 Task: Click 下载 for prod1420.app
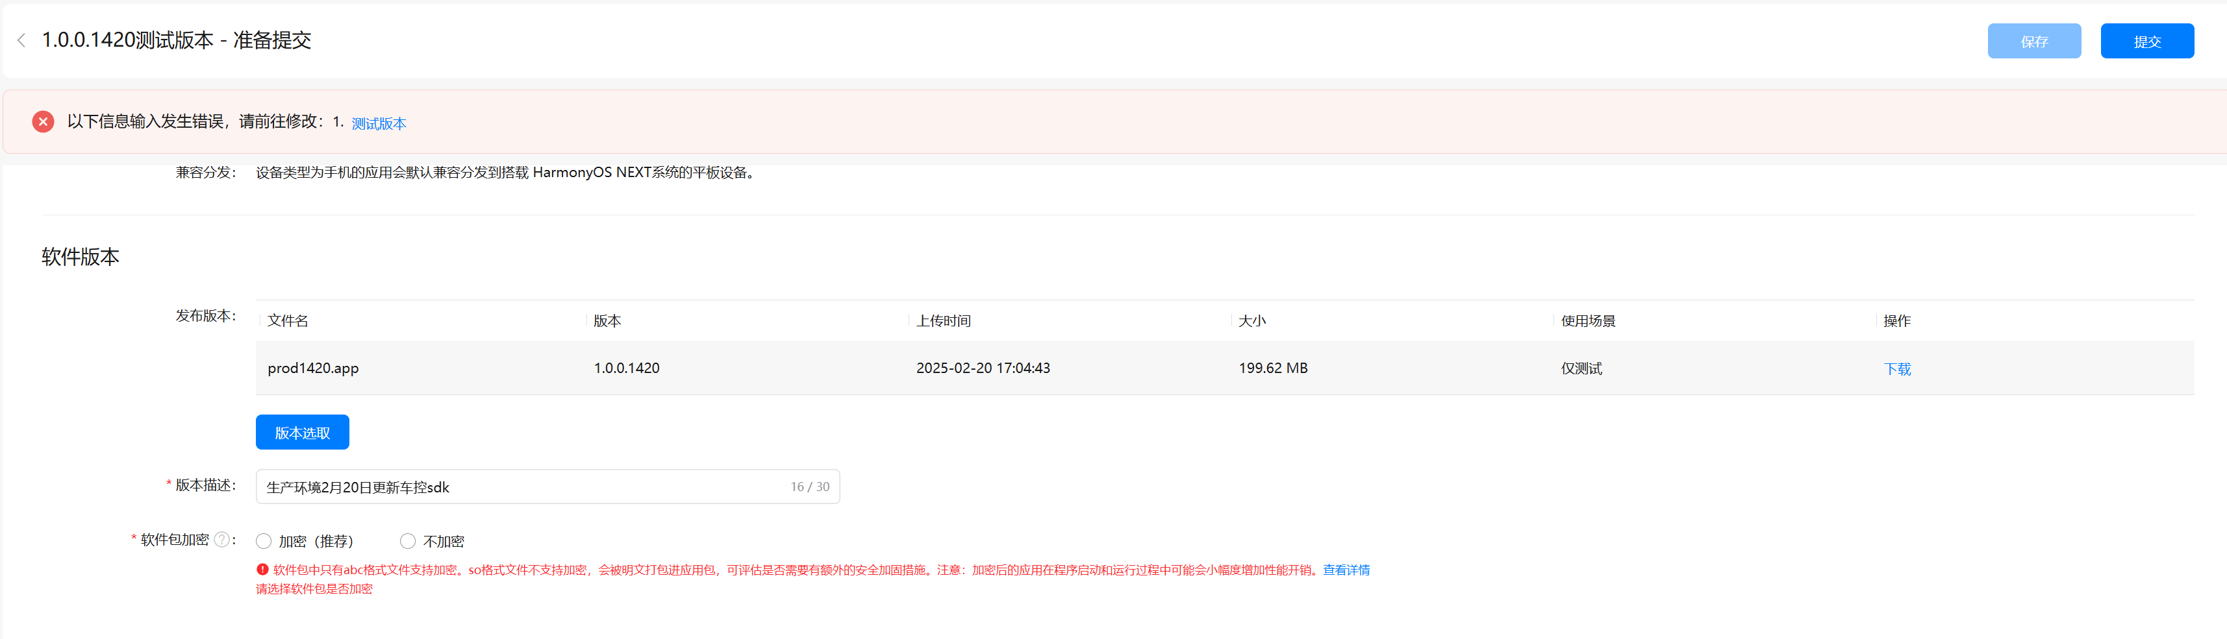(1898, 368)
